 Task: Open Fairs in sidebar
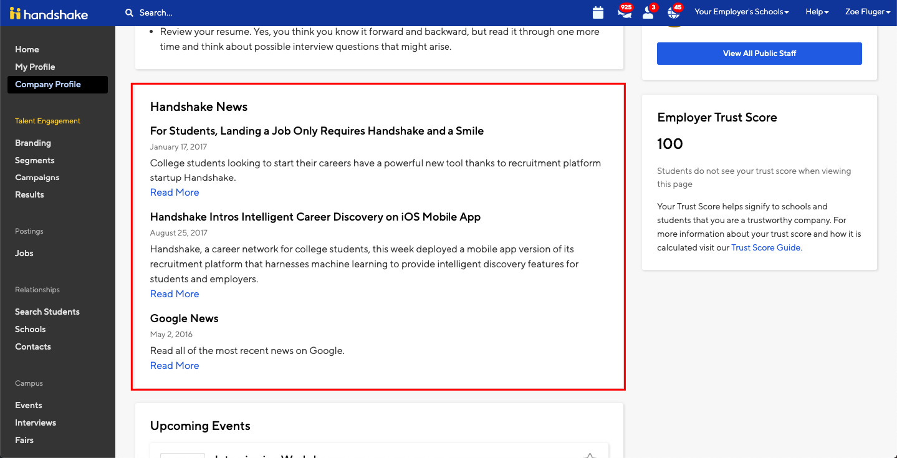pyautogui.click(x=24, y=440)
